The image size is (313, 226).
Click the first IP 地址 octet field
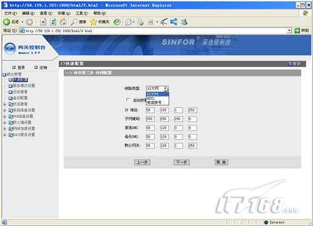tap(150, 110)
